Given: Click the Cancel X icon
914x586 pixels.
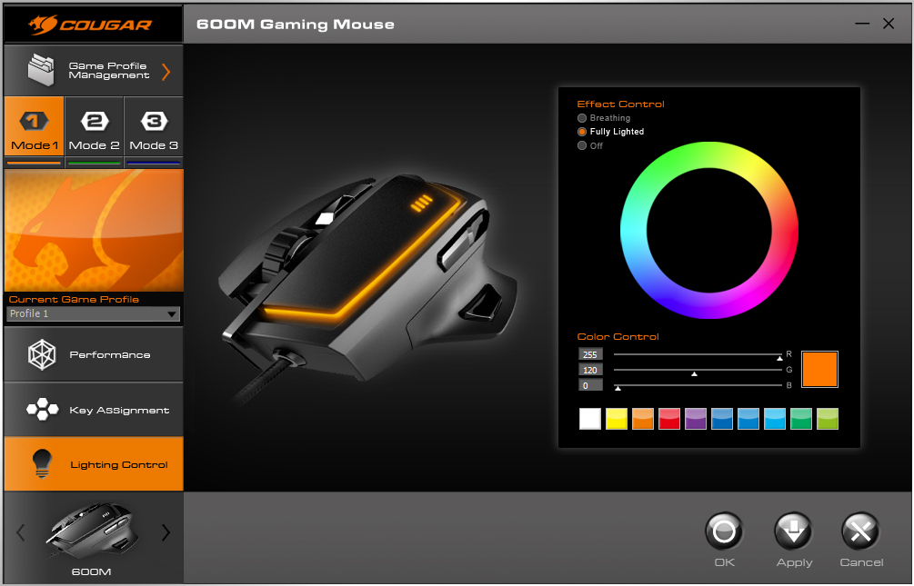Looking at the screenshot, I should pyautogui.click(x=860, y=531).
